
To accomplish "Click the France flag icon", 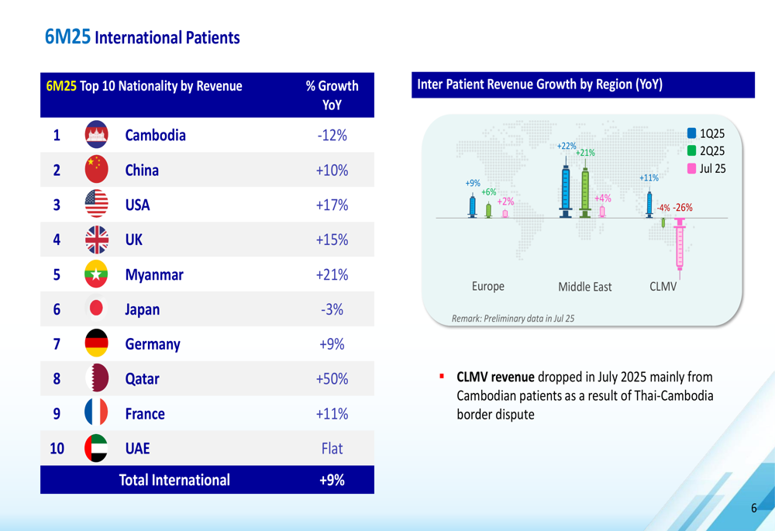I will (96, 412).
